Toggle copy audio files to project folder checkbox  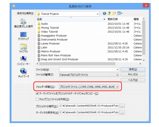(x=37, y=94)
